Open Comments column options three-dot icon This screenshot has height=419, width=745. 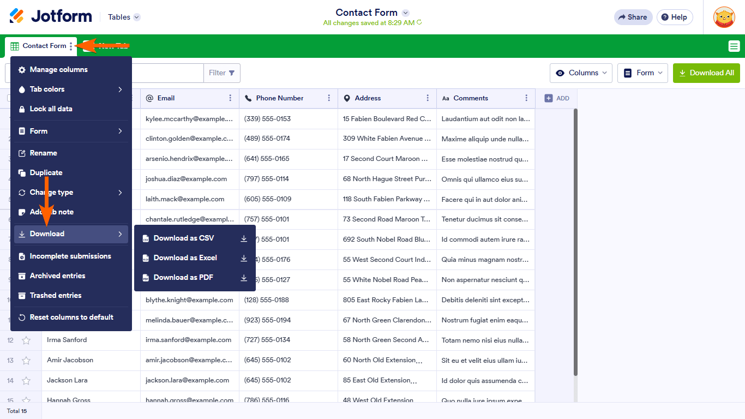526,98
